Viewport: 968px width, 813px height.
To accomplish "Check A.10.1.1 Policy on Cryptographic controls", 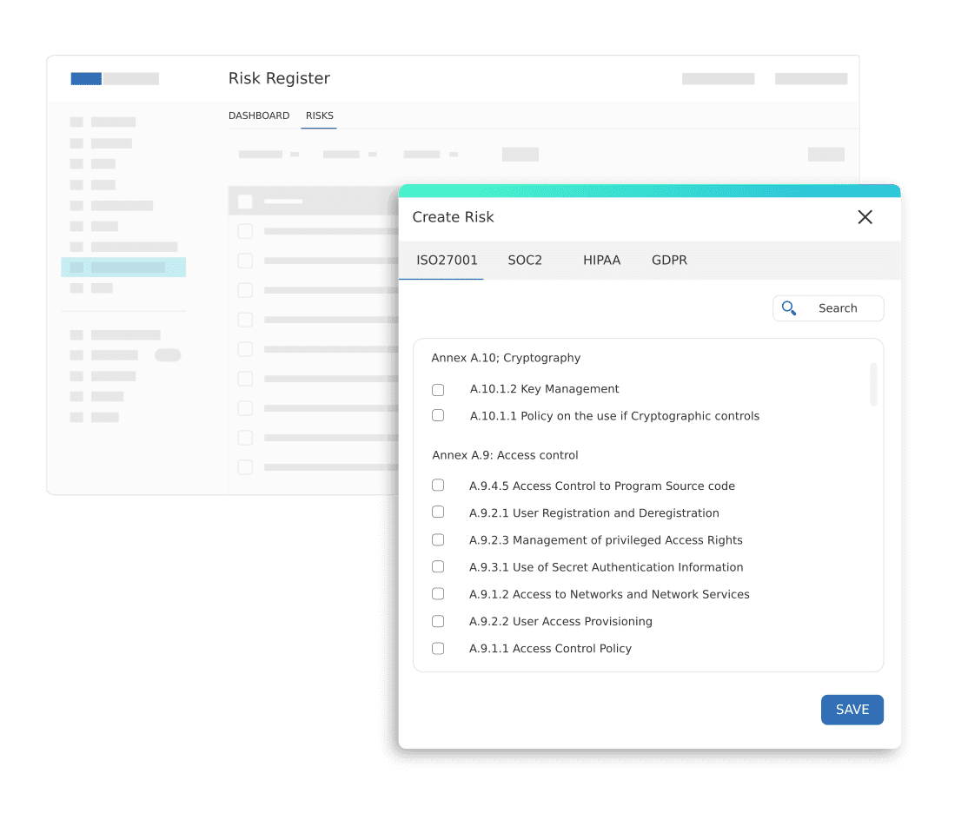I will tap(438, 415).
